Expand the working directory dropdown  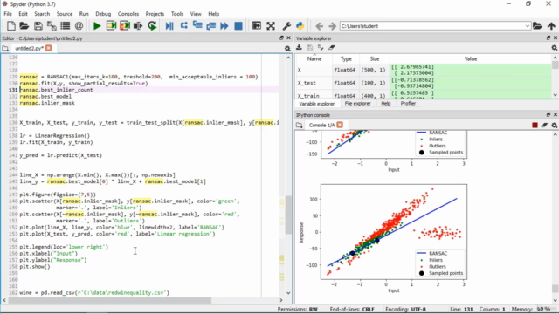point(527,26)
